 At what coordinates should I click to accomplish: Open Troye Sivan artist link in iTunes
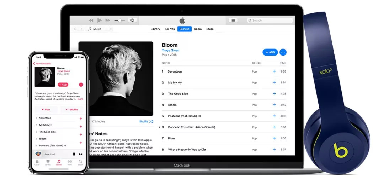[171, 50]
